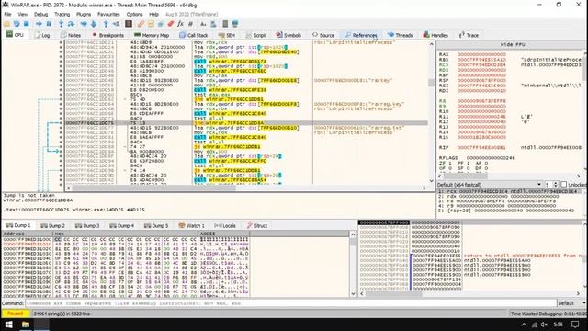Screen dimensions: 588x331
Task: Open the Windows Start menu
Action: click(8, 325)
